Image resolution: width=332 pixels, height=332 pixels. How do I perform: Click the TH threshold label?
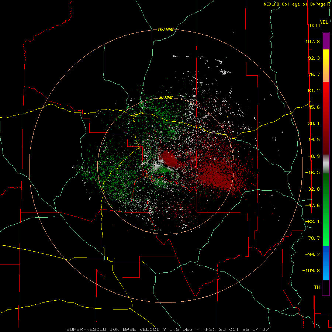tap(317, 287)
